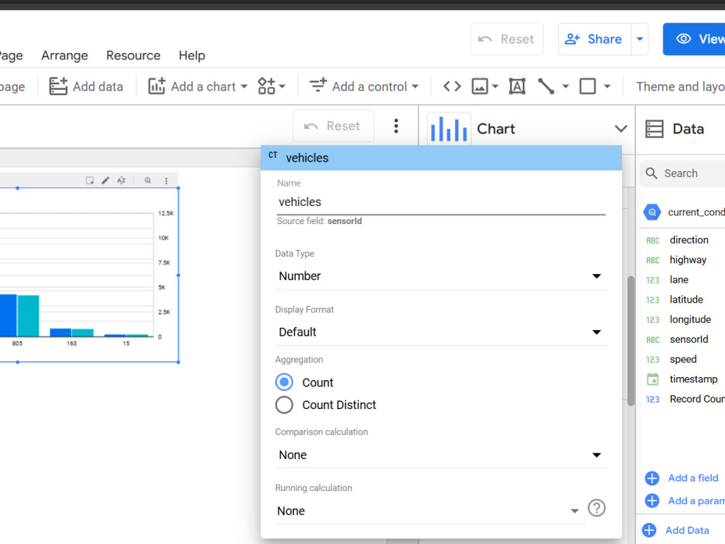Screen dimensions: 725x544
Task: Select the text box tool
Action: (x=517, y=86)
